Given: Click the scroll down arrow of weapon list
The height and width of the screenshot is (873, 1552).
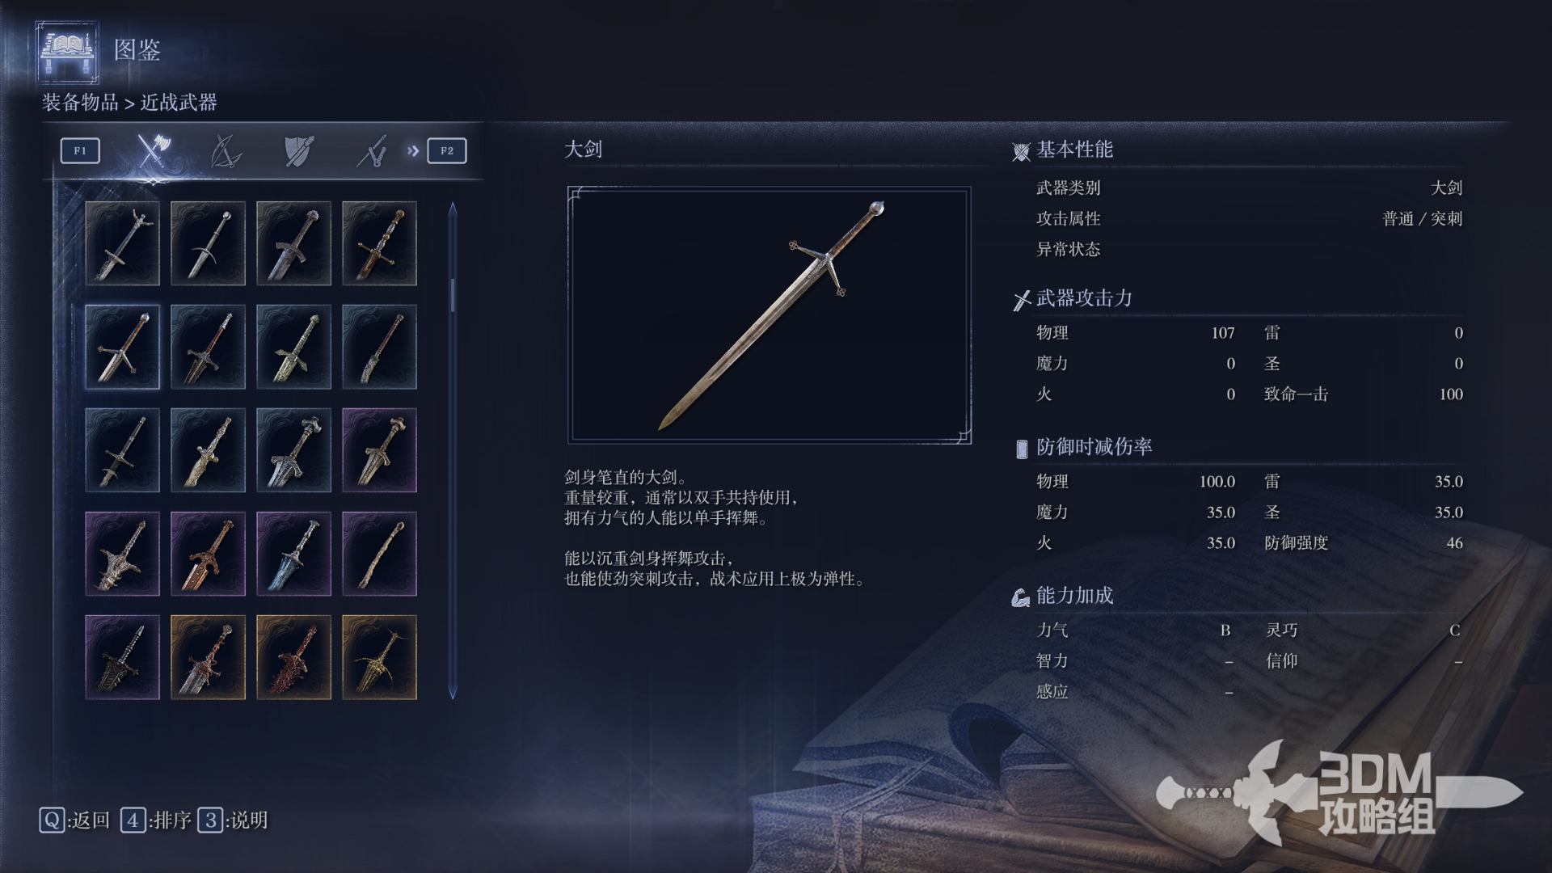Looking at the screenshot, I should [453, 693].
